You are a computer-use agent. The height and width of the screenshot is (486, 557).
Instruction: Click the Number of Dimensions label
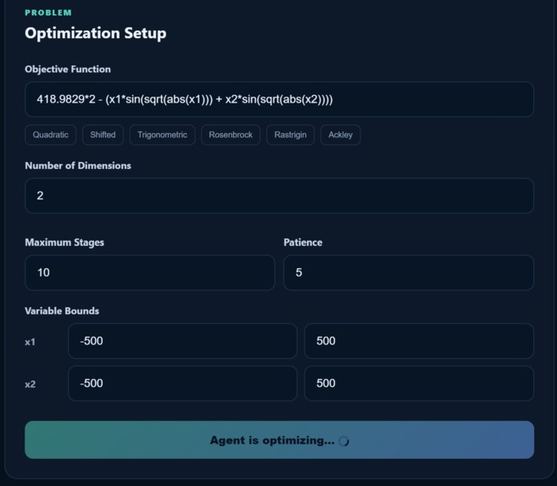pyautogui.click(x=78, y=165)
